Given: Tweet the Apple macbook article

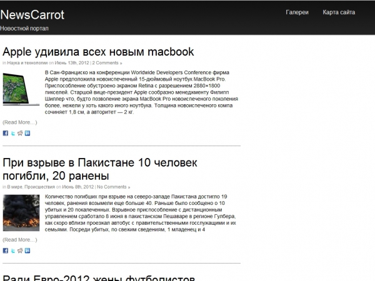Looking at the screenshot, I should coord(13,133).
